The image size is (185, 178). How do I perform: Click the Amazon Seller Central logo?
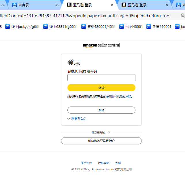coord(101,45)
